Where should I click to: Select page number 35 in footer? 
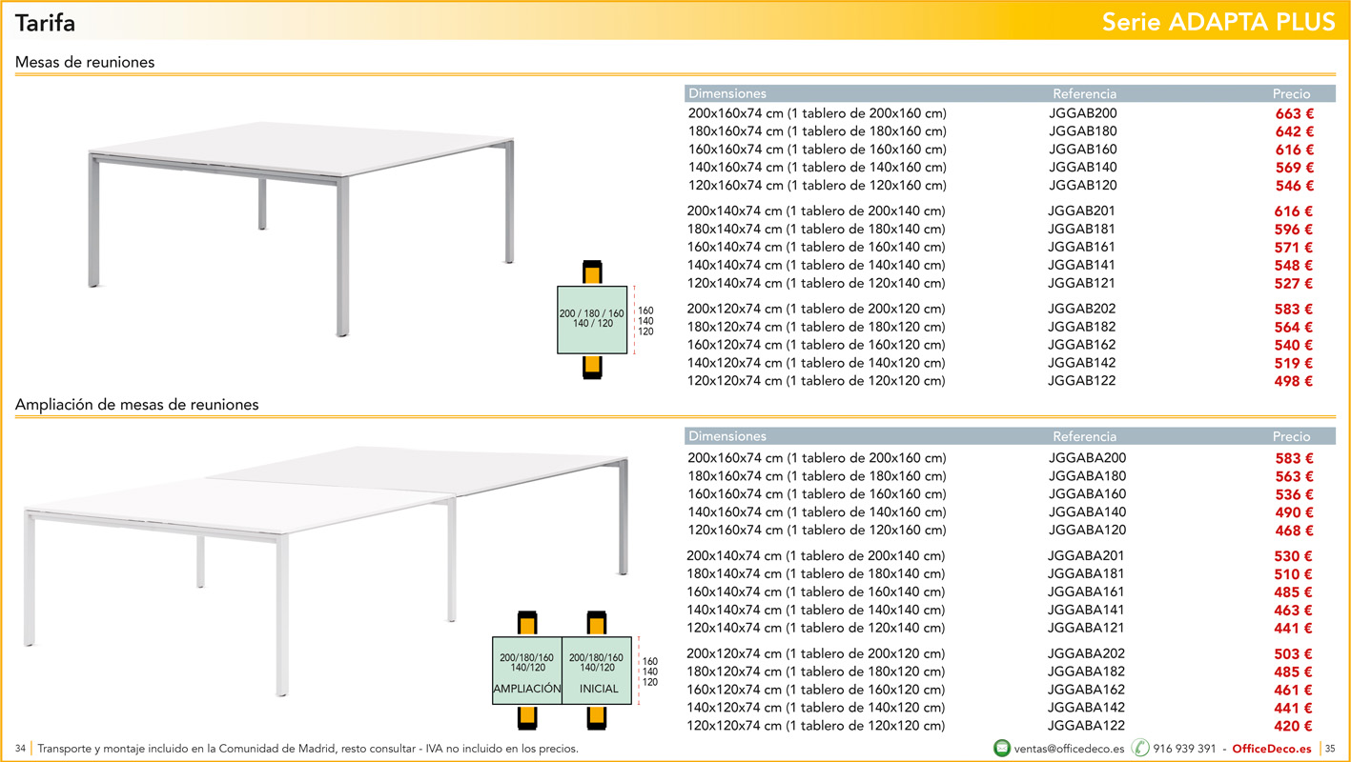(x=1330, y=749)
